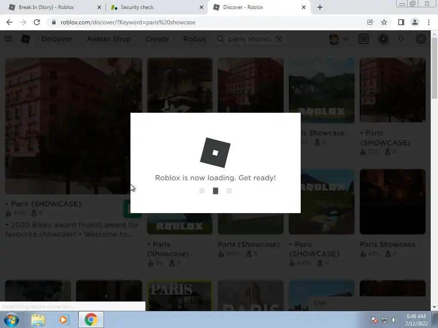
Task: Click the Paris (Showcase) 100% title
Action: pyautogui.click(x=249, y=244)
